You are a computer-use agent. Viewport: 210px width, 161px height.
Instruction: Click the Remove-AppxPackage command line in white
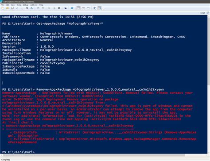click(x=100, y=89)
